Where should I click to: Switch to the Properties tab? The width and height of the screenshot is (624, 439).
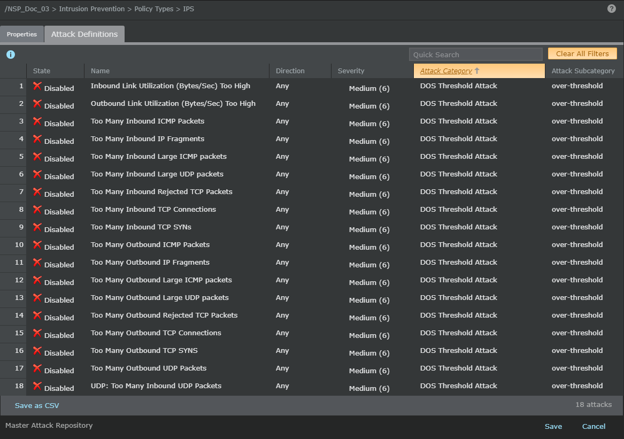pyautogui.click(x=22, y=34)
